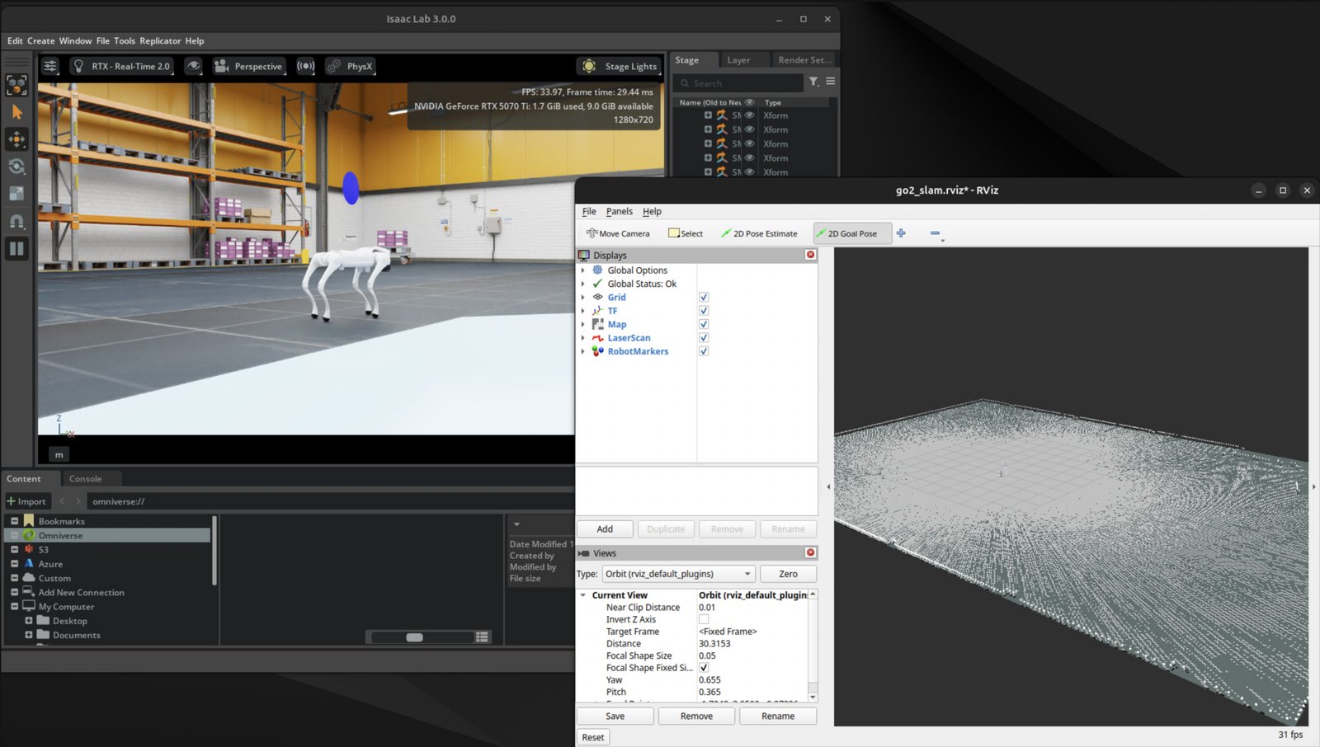Open the Replicator menu in Isaac Lab
Viewport: 1320px width, 747px height.
point(160,40)
